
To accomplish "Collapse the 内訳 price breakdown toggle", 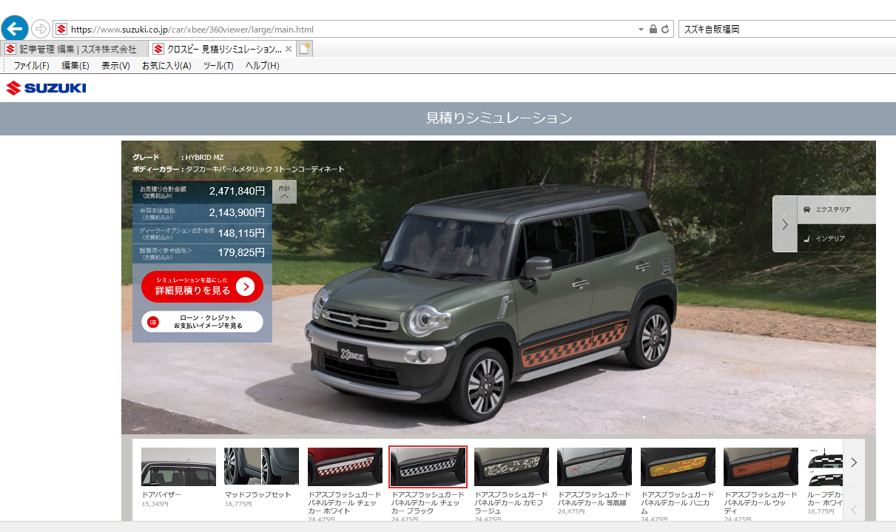I will point(284,192).
